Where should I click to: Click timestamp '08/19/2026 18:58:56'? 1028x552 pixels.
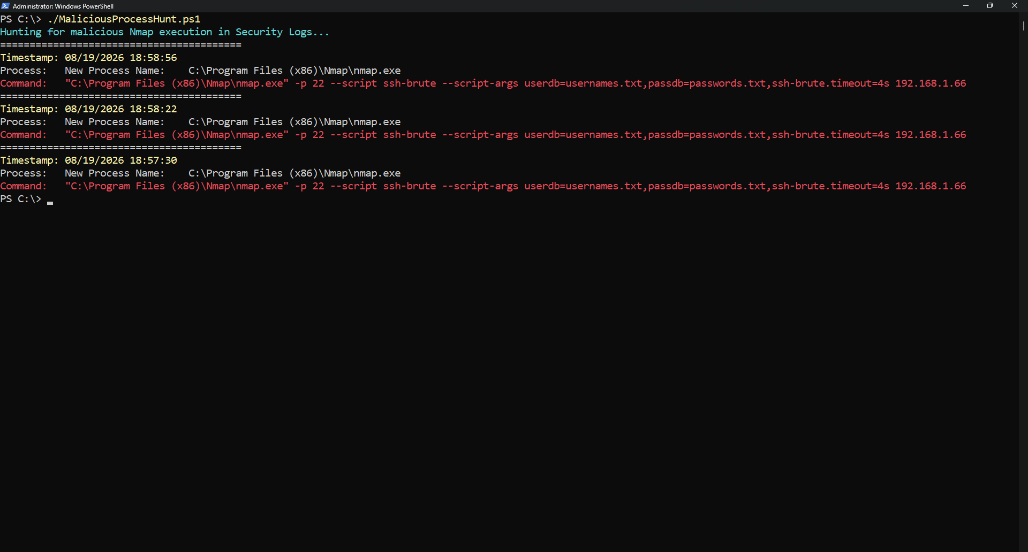tap(121, 58)
